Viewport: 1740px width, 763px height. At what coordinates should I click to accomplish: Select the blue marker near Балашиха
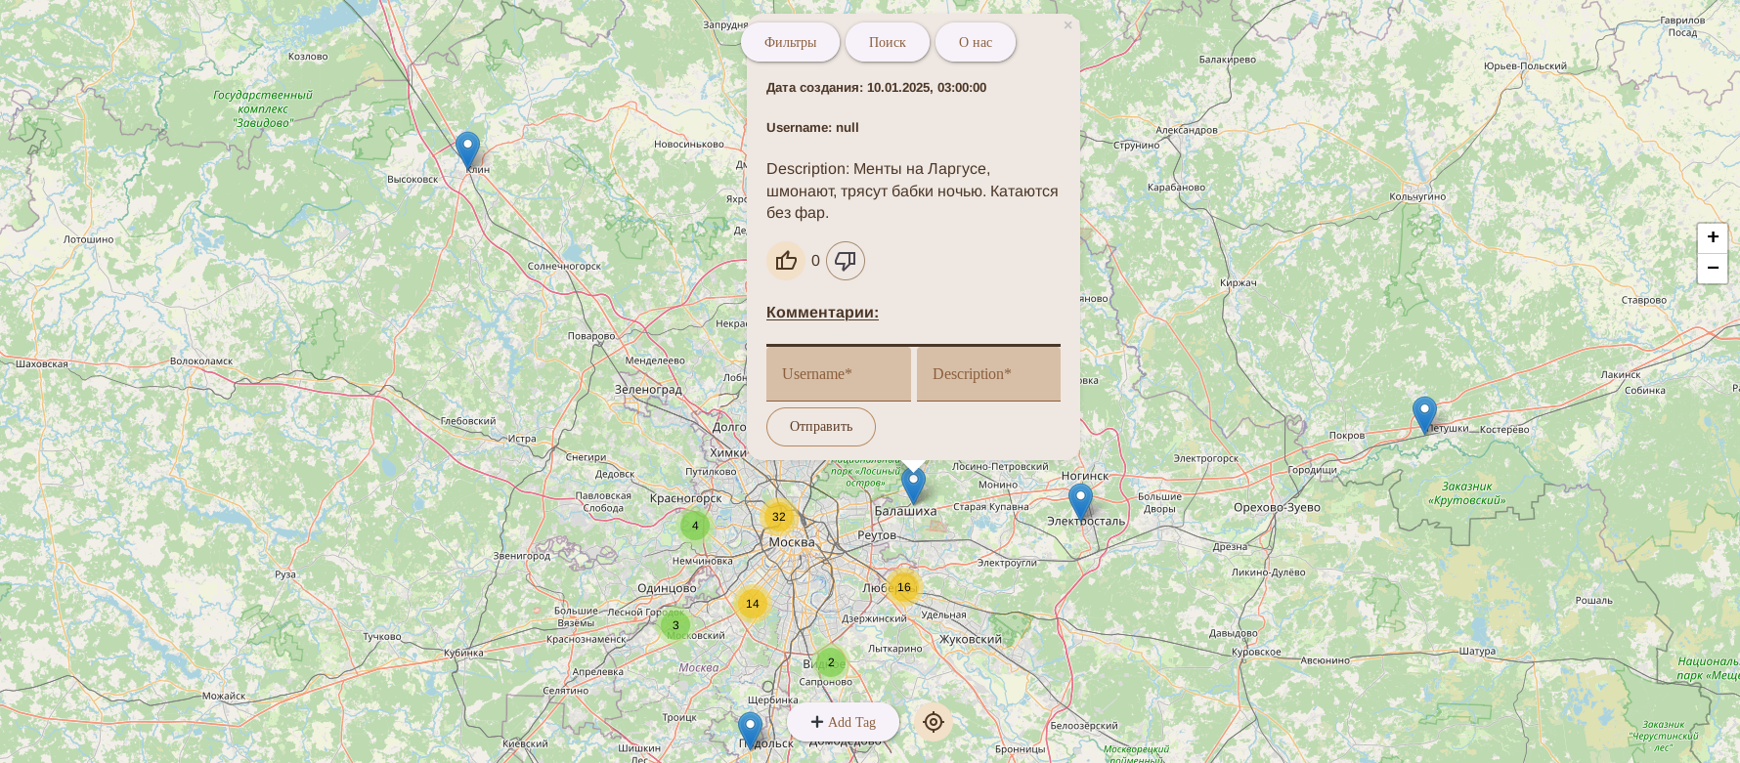913,486
